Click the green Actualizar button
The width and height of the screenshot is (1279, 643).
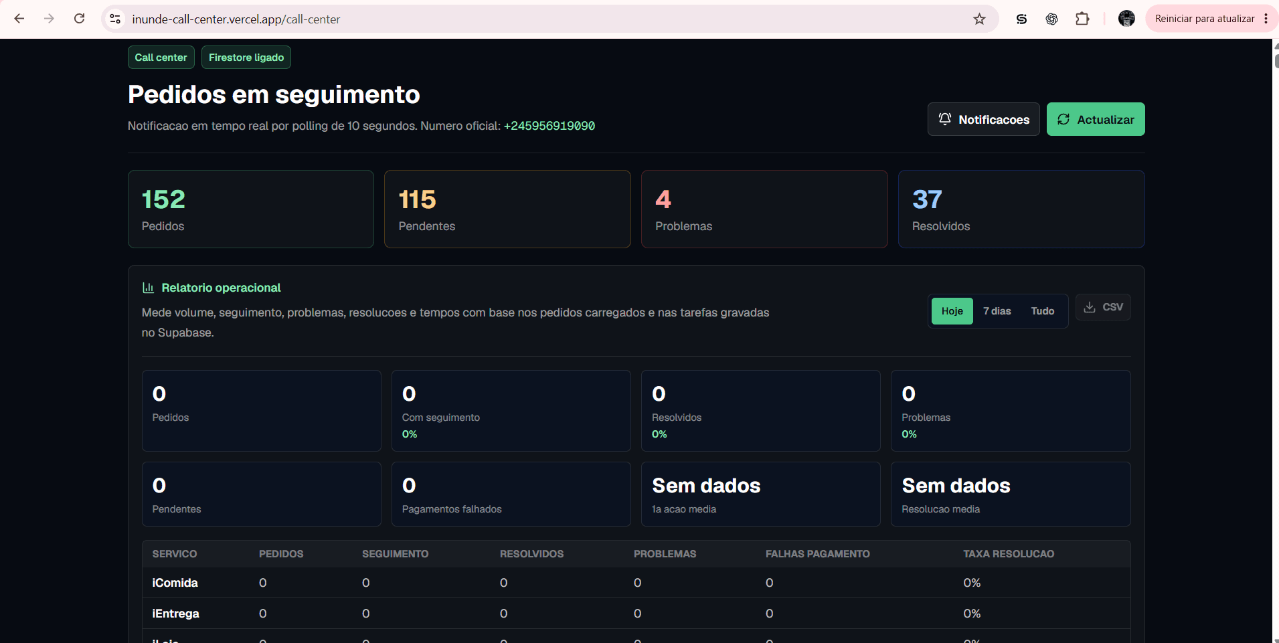[x=1096, y=119]
